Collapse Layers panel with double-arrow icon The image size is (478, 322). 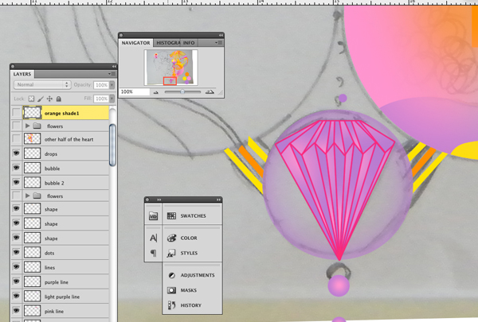tap(114, 66)
